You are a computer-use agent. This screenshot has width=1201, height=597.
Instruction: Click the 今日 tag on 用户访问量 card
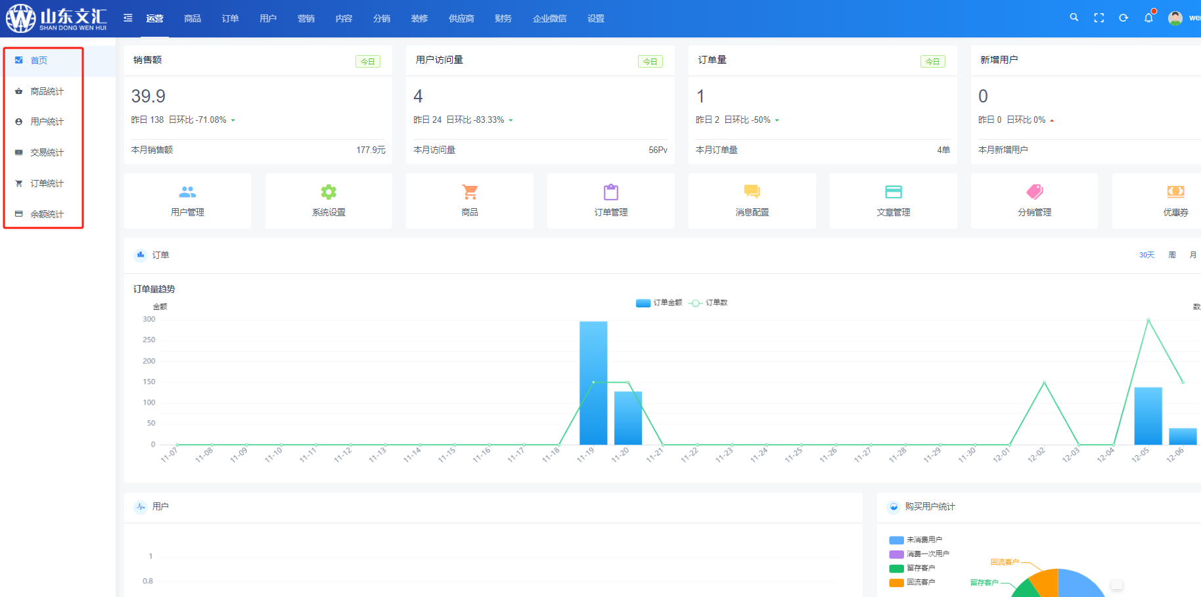click(650, 62)
